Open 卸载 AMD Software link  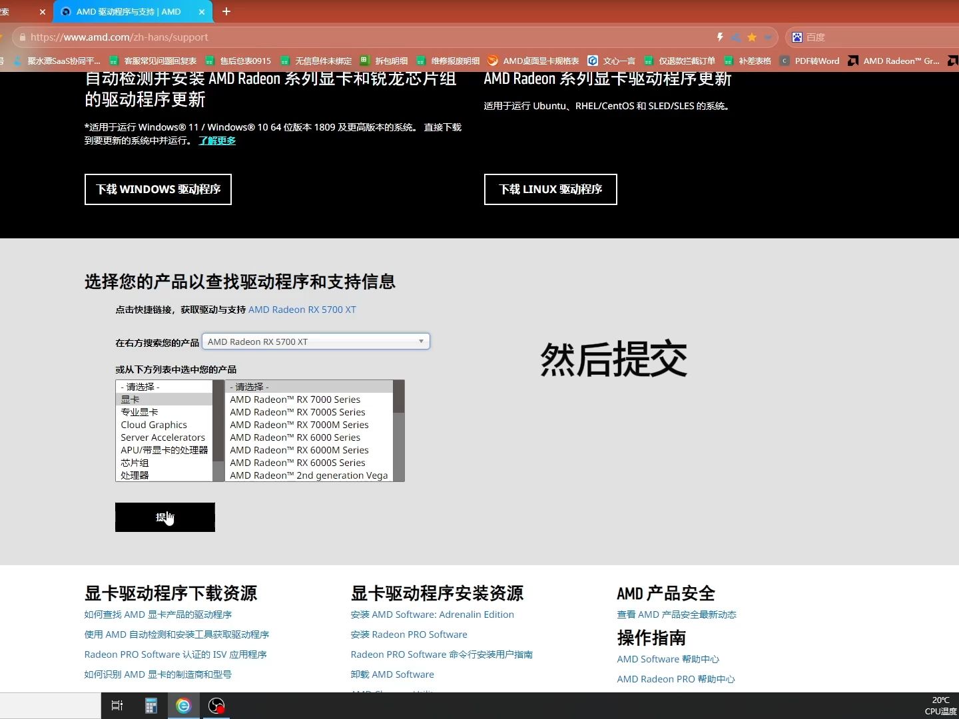(x=392, y=674)
